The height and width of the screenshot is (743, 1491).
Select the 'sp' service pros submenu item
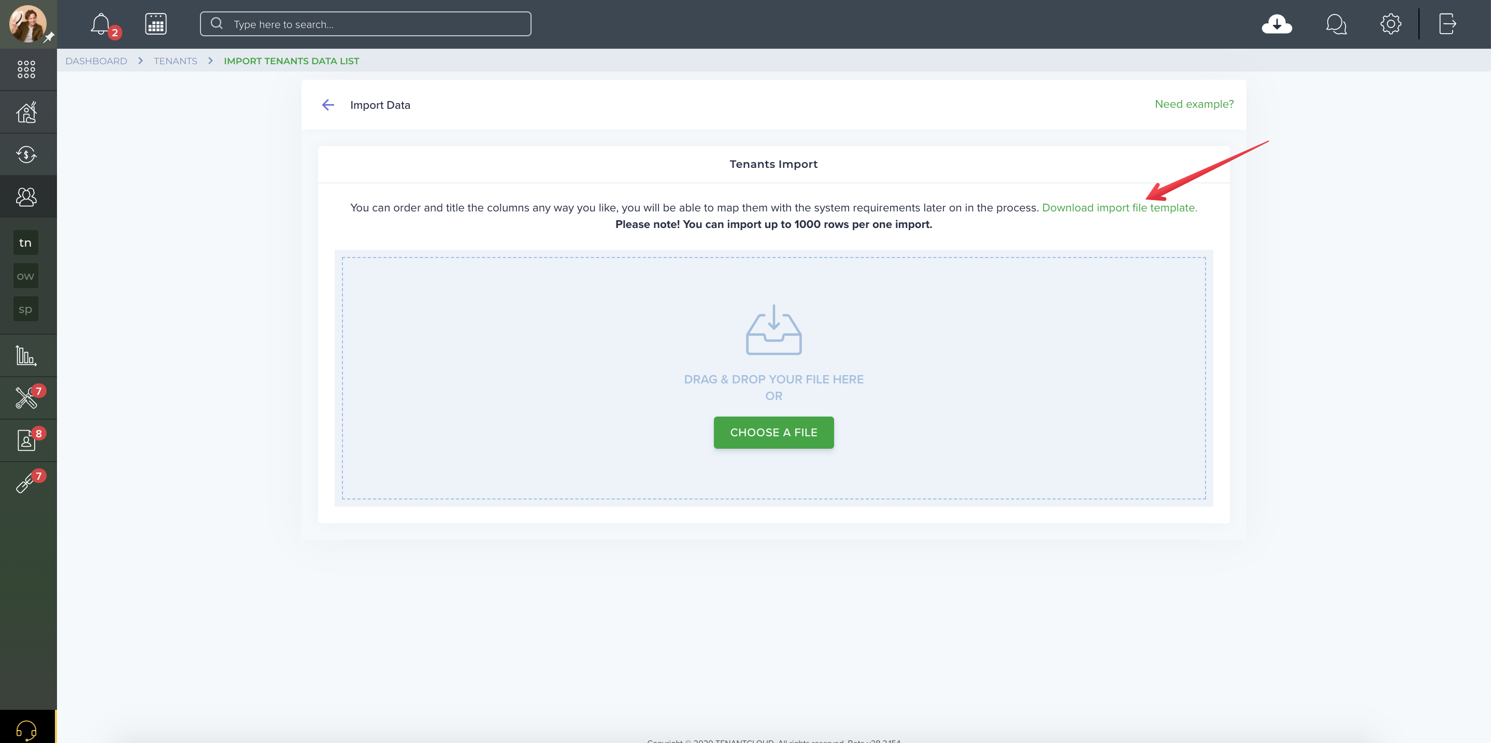(25, 309)
